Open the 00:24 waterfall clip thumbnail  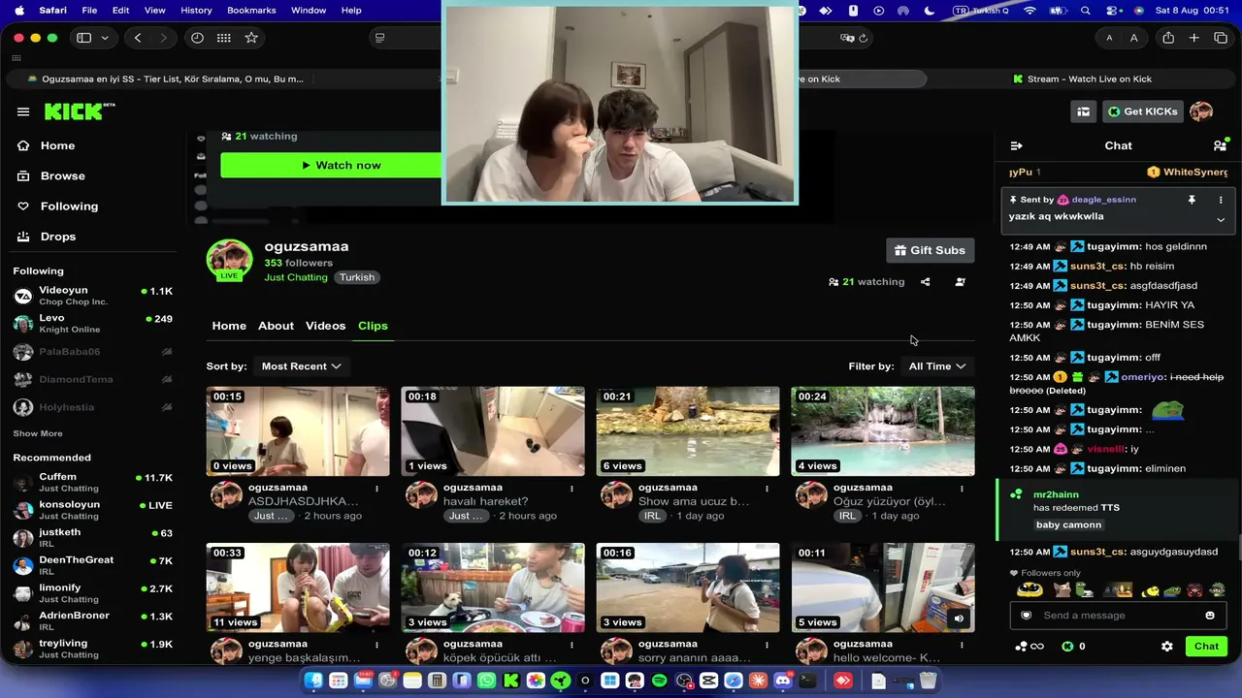(883, 431)
